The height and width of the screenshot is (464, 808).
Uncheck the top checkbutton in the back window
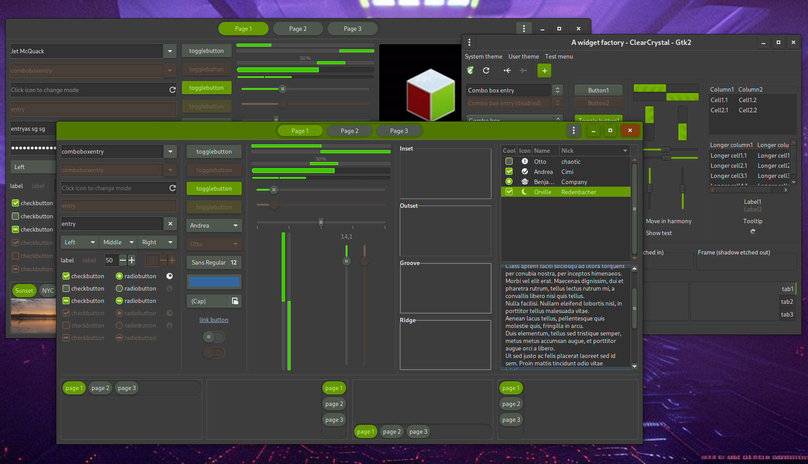tap(15, 203)
